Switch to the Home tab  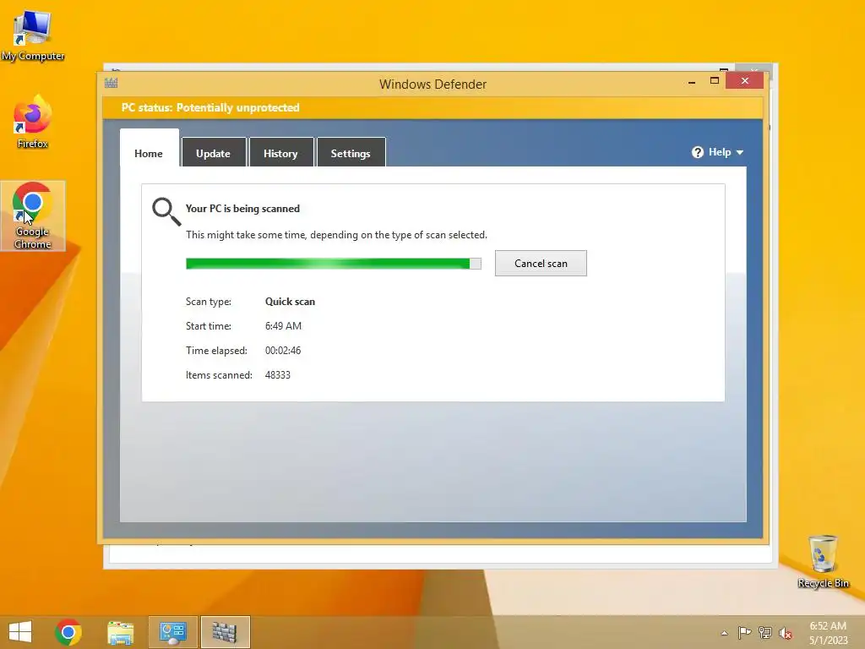click(149, 147)
